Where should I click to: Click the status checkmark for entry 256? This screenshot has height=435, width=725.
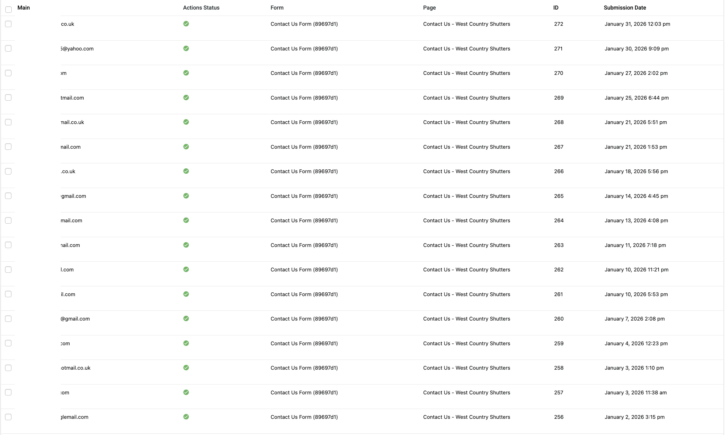tap(186, 417)
